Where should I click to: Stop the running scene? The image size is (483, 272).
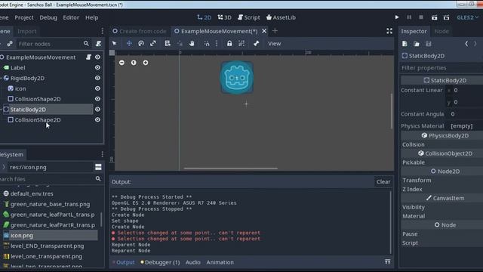(421, 17)
